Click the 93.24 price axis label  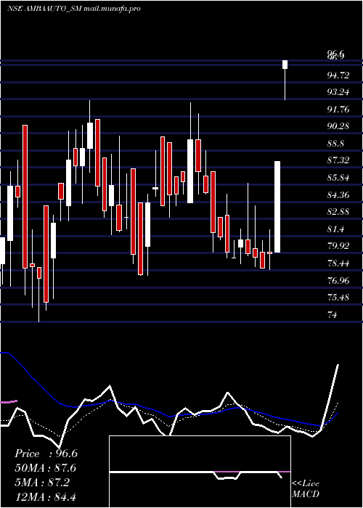[338, 92]
